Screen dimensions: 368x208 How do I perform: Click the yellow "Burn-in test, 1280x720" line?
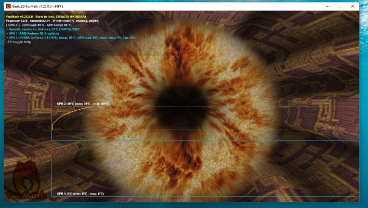pos(46,17)
